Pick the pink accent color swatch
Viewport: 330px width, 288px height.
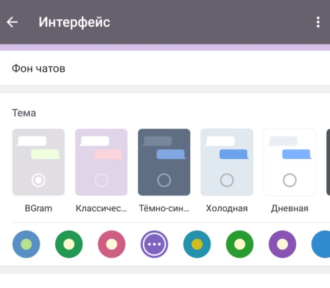click(x=111, y=244)
